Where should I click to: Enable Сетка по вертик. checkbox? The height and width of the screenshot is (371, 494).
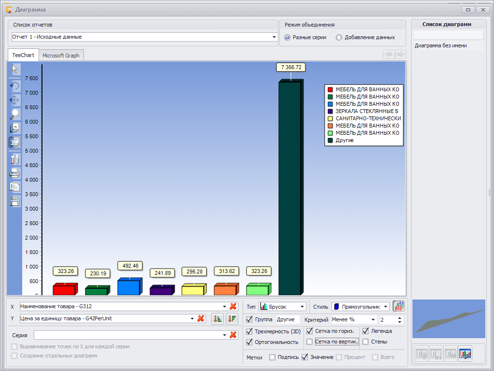[310, 342]
